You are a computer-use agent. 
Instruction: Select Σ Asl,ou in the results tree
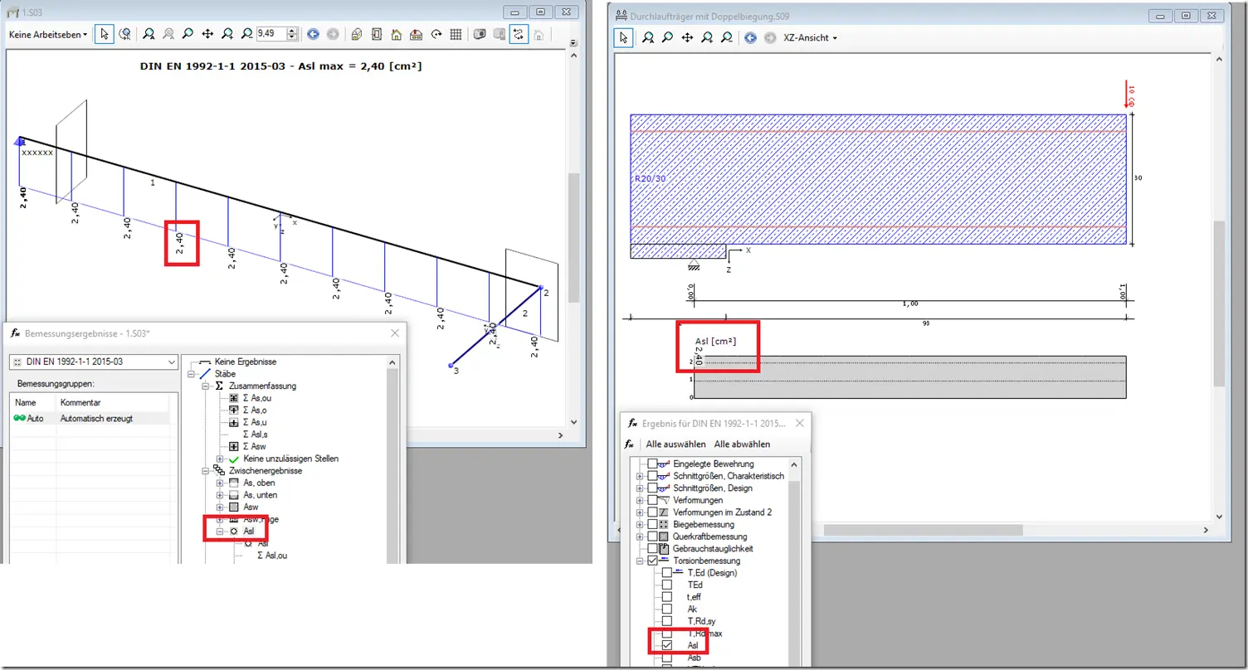tap(272, 556)
